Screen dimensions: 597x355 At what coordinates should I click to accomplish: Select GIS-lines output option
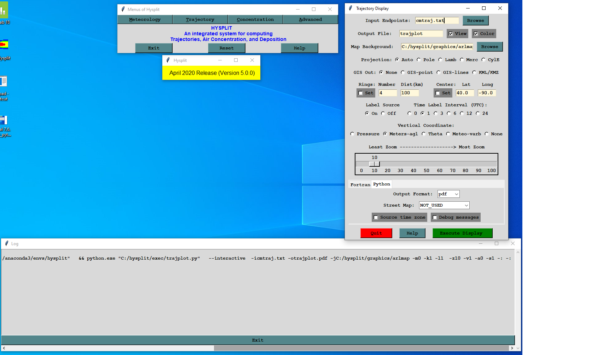click(438, 72)
